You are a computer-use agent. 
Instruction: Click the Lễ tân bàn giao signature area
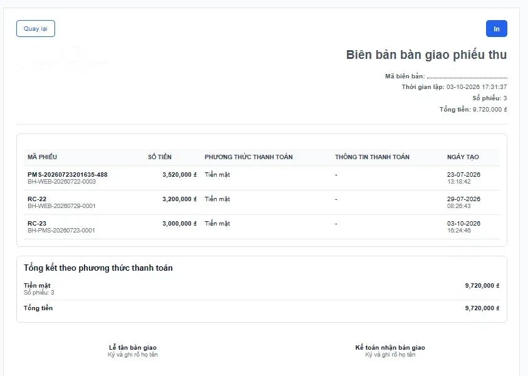pyautogui.click(x=133, y=351)
